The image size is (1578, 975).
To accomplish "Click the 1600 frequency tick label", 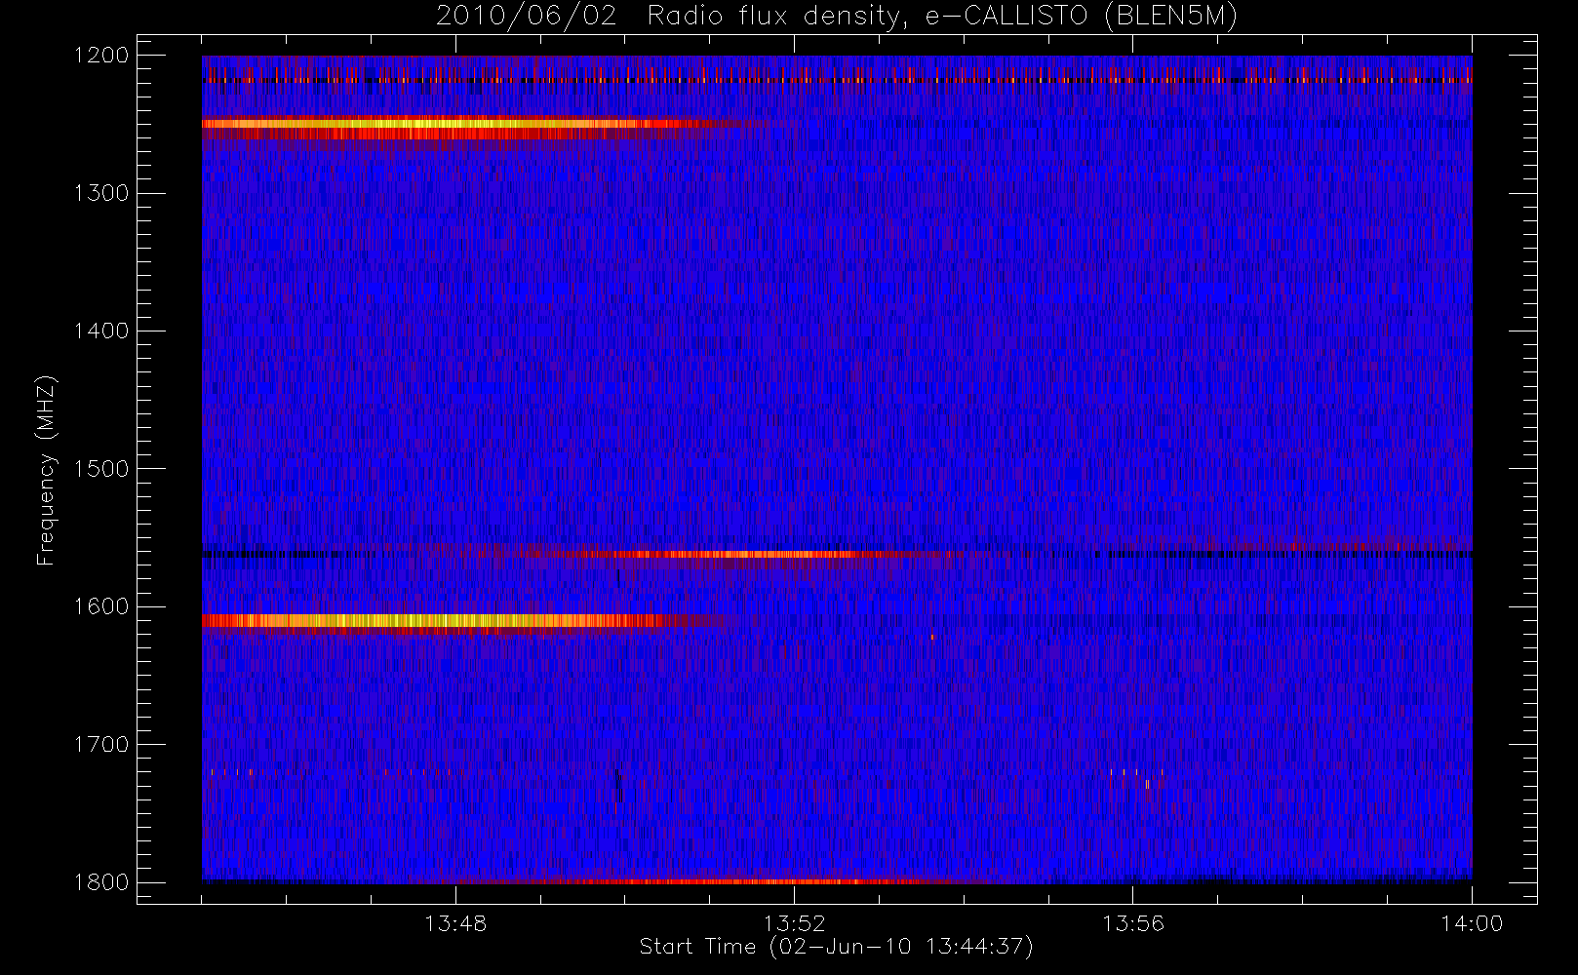I will [x=102, y=606].
